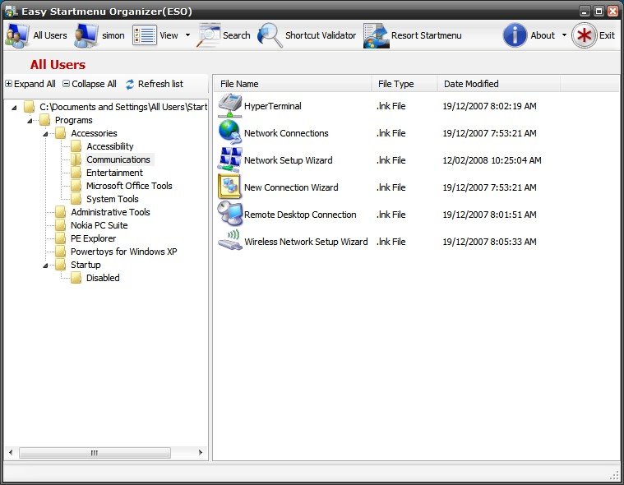
Task: Collapse the C:\Documents and Settings root node
Action: [14, 108]
